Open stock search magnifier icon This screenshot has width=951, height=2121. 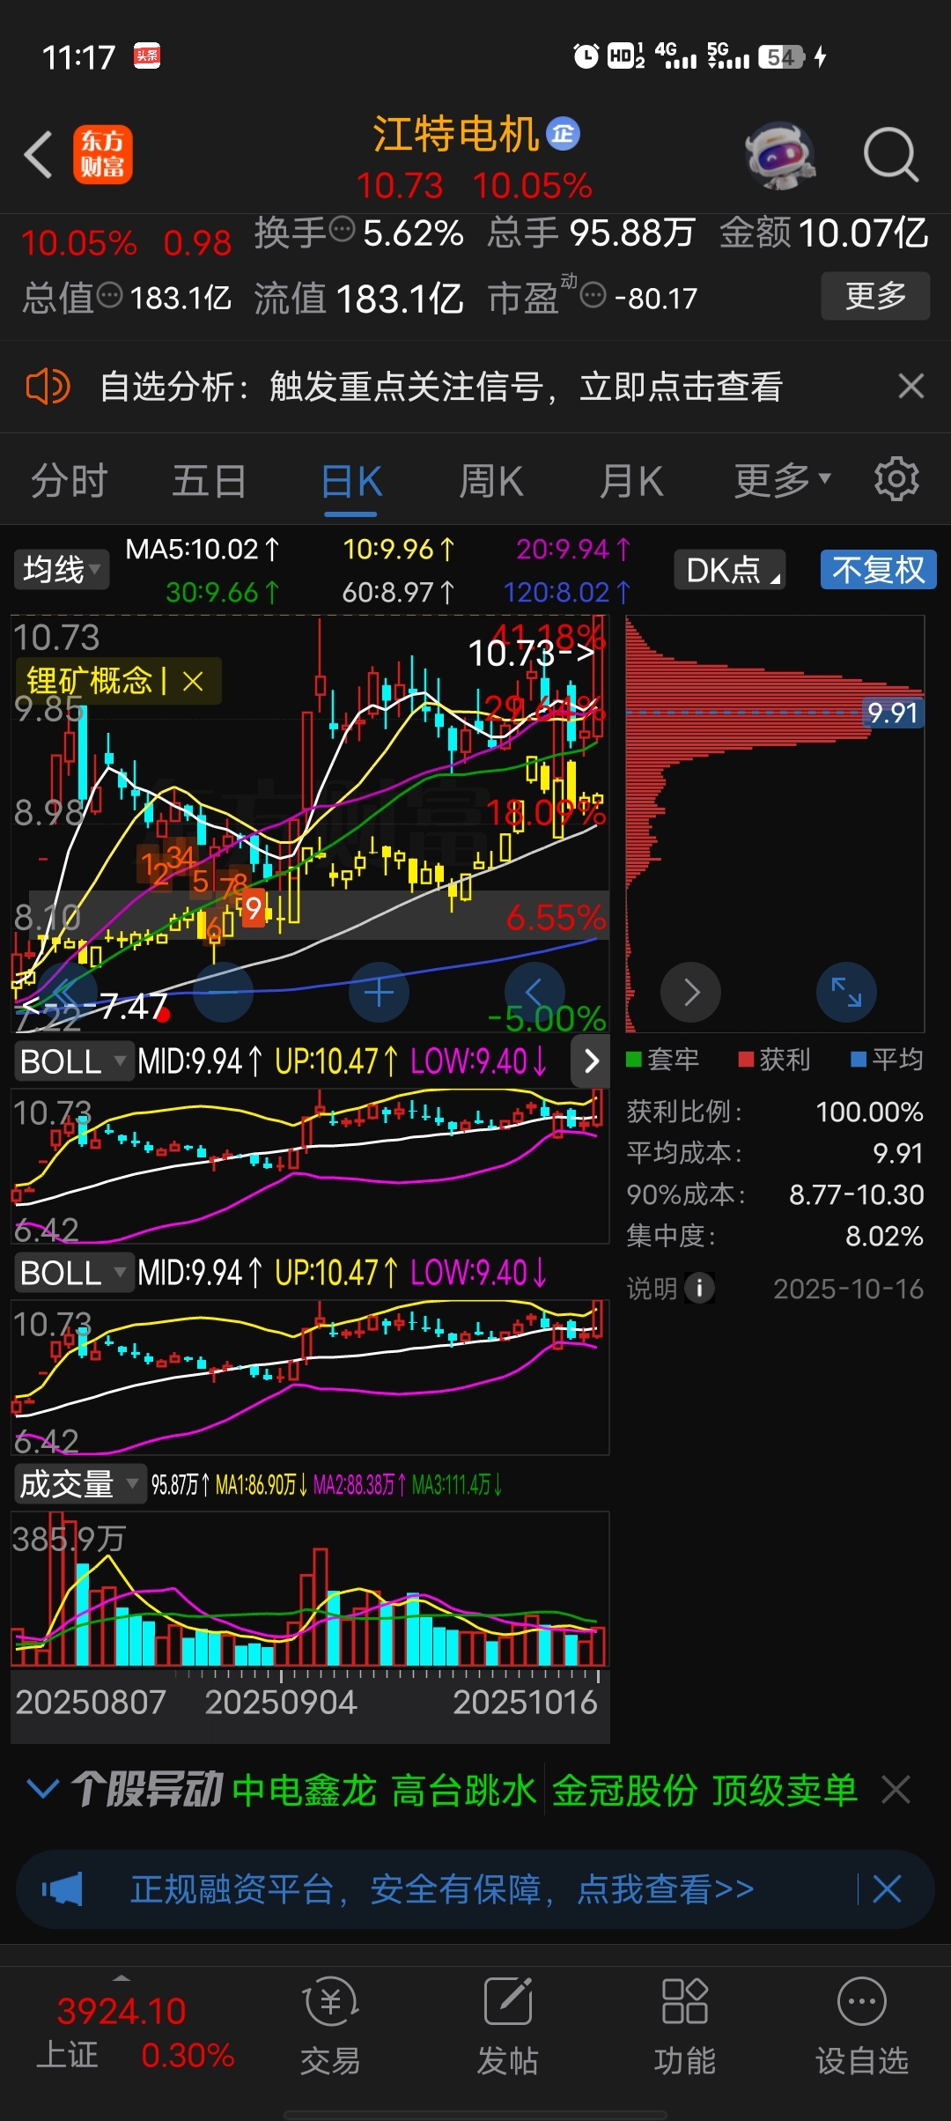point(890,155)
